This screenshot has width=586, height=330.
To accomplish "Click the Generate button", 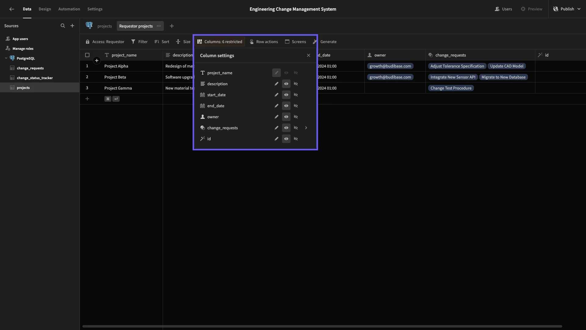I will [325, 42].
